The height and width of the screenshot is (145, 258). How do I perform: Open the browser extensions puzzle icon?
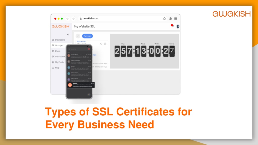pos(171,19)
